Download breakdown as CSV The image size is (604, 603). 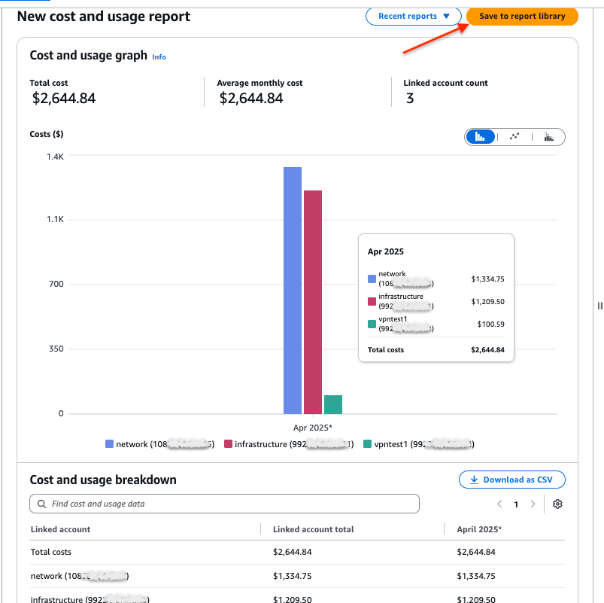pos(512,480)
